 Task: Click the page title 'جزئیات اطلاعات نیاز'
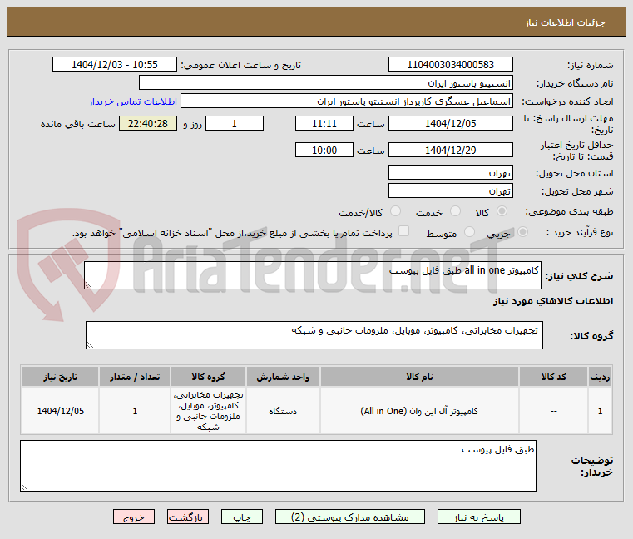click(565, 22)
